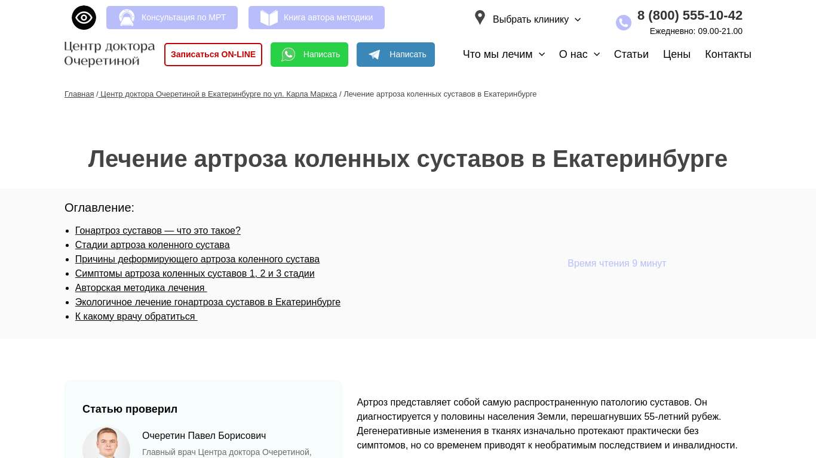Go to the Цены page
Image resolution: width=816 pixels, height=458 pixels.
click(676, 54)
